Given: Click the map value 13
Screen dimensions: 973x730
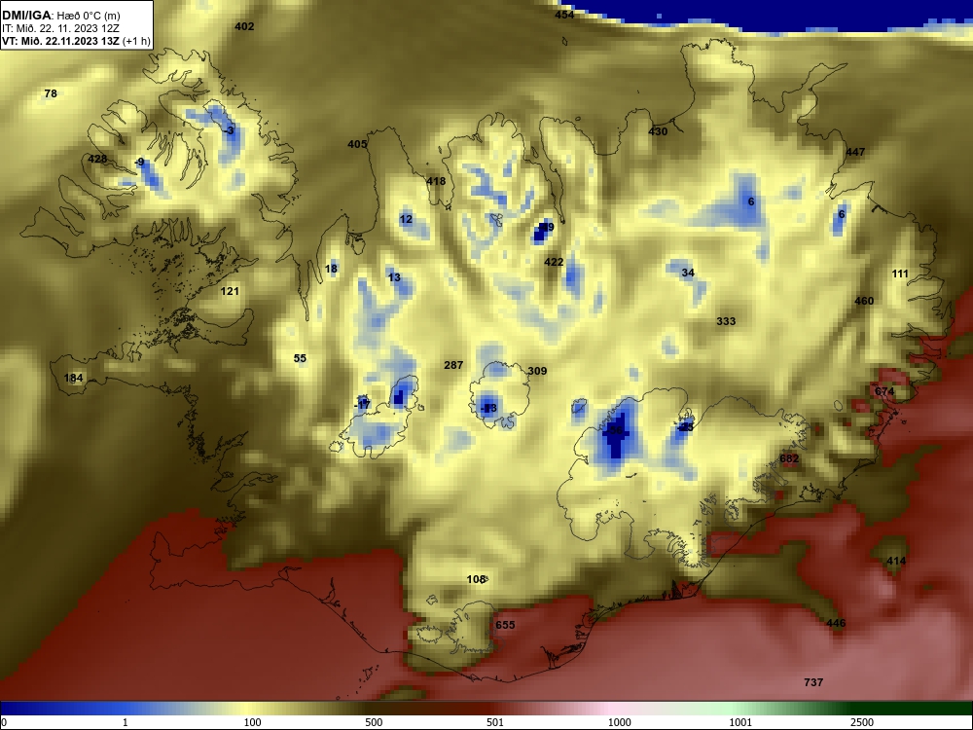Looking at the screenshot, I should pos(395,277).
